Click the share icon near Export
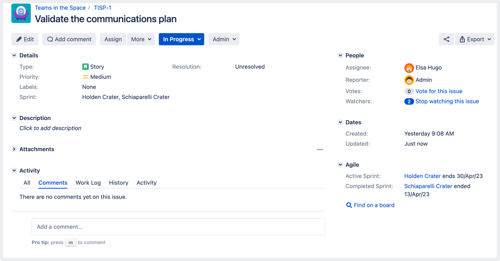 (446, 39)
